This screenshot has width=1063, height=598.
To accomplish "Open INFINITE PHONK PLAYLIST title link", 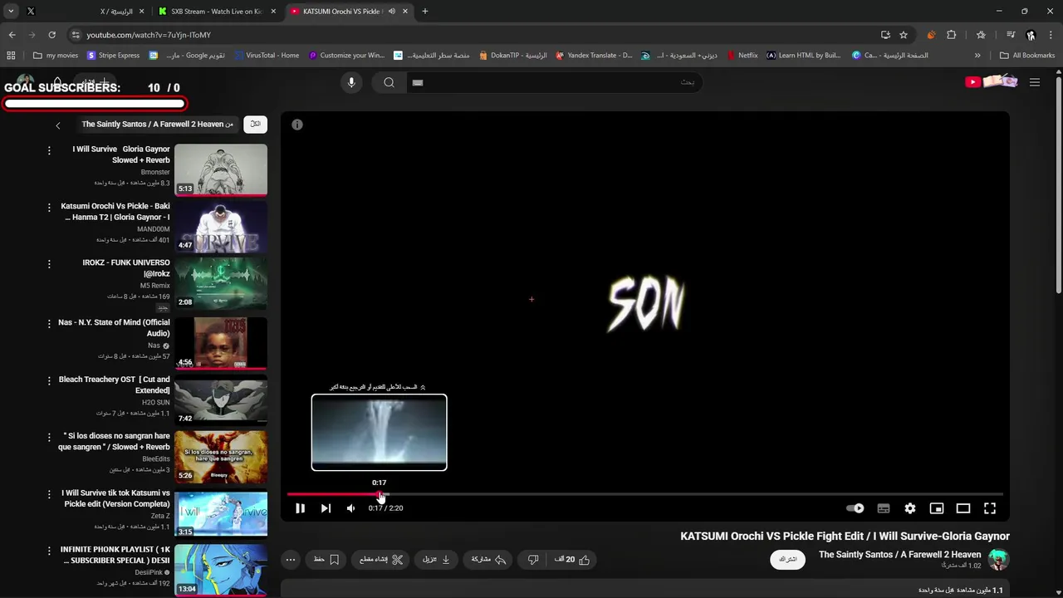I will click(115, 555).
